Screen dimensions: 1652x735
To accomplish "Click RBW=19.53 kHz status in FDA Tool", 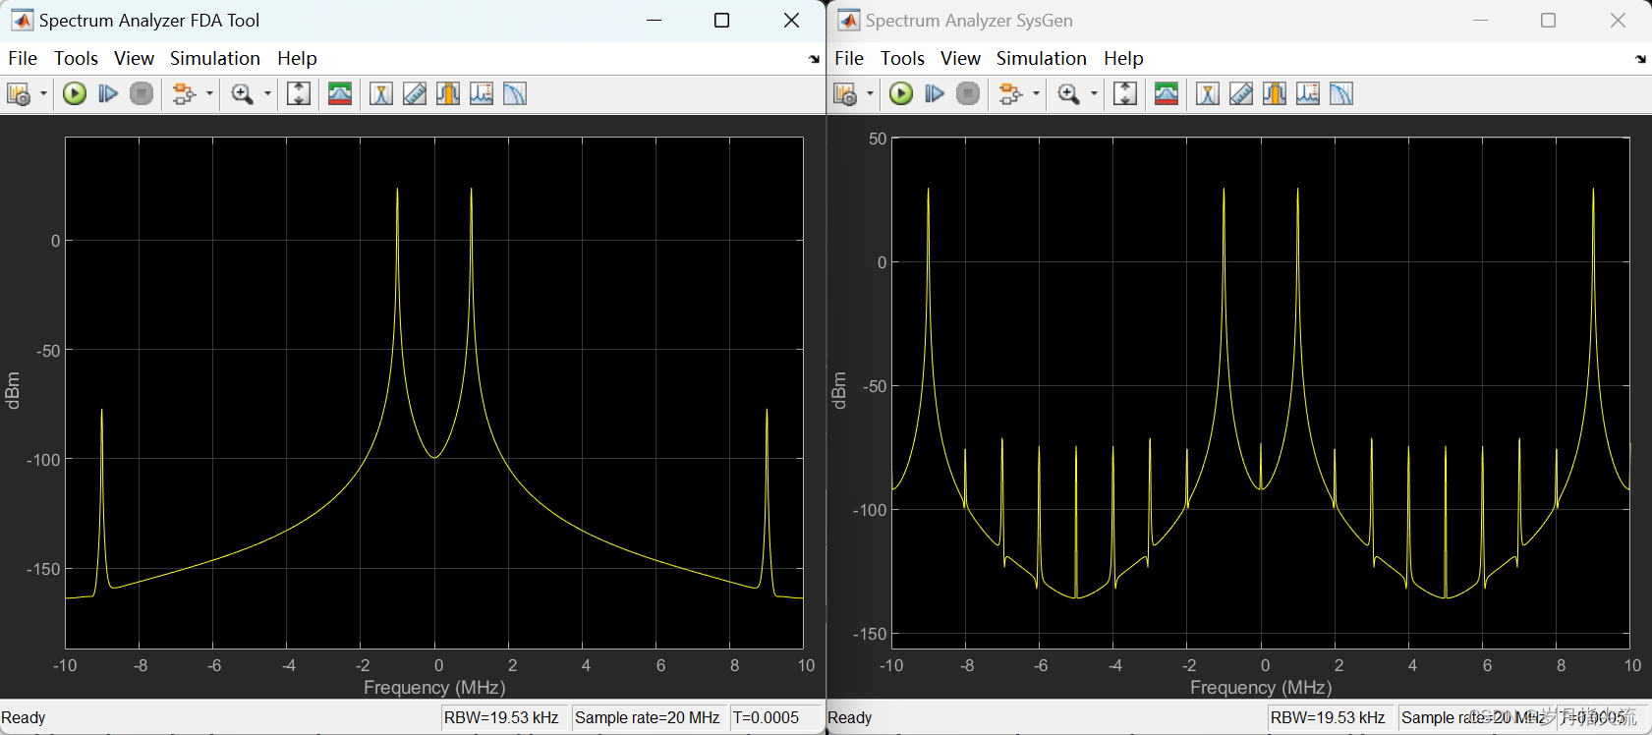I will 501,718.
